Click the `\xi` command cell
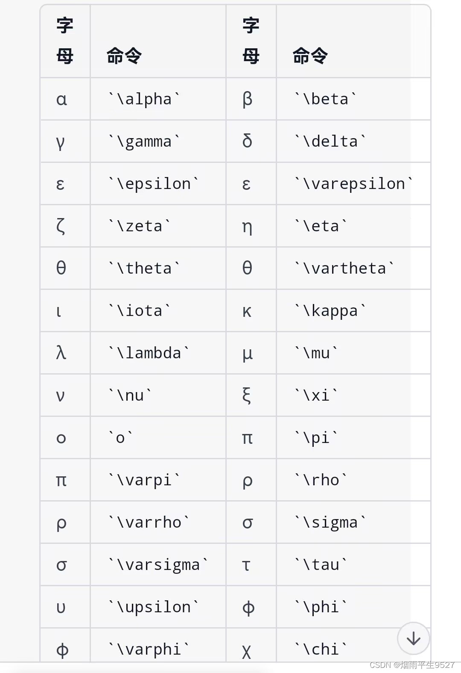This screenshot has width=461, height=673. click(316, 396)
